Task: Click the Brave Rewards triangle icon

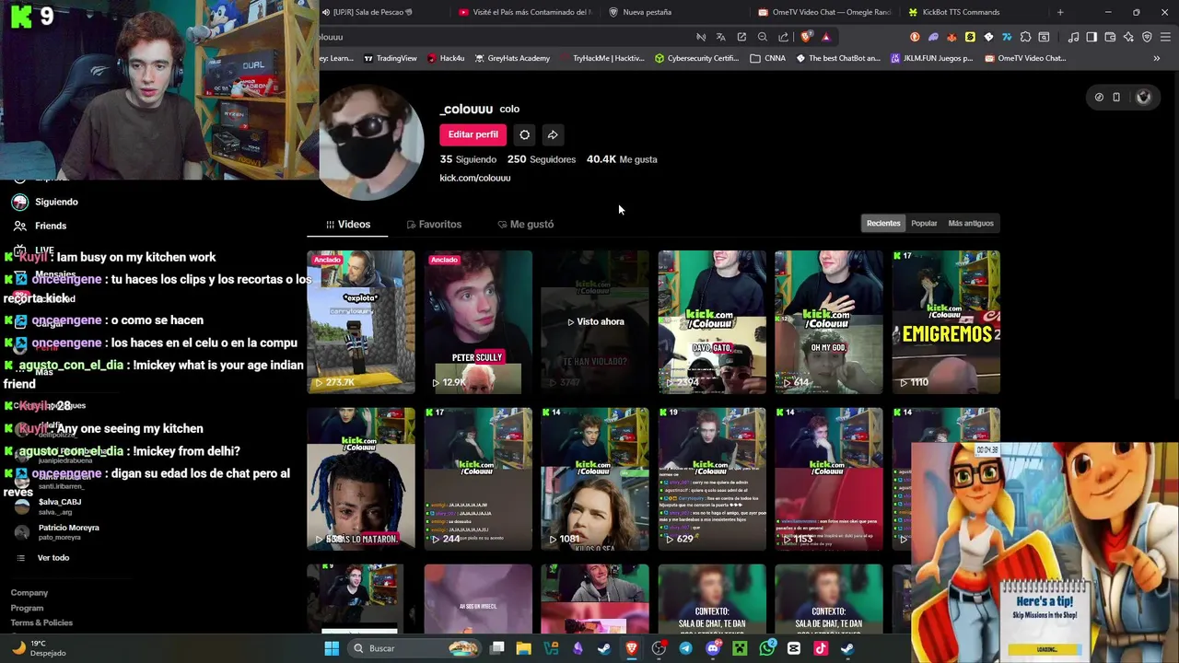Action: (826, 37)
